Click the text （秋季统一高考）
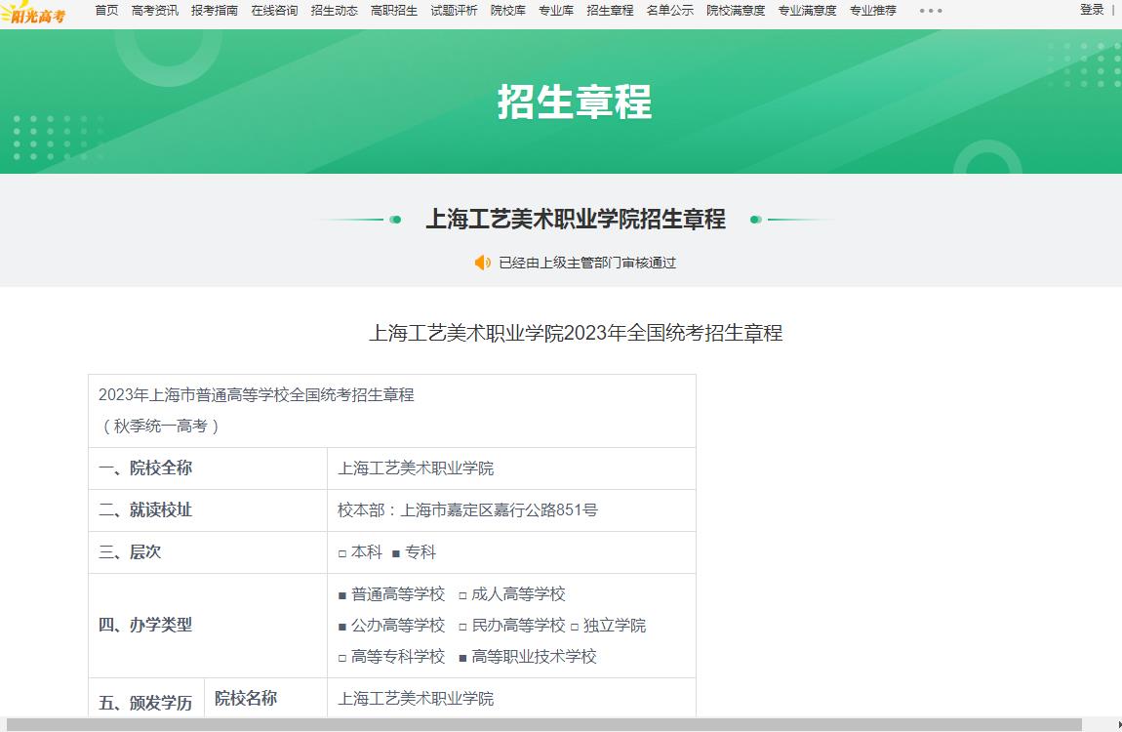The image size is (1122, 732). [162, 427]
